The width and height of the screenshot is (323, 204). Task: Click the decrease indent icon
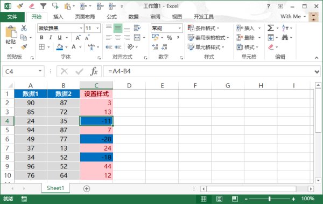109,47
